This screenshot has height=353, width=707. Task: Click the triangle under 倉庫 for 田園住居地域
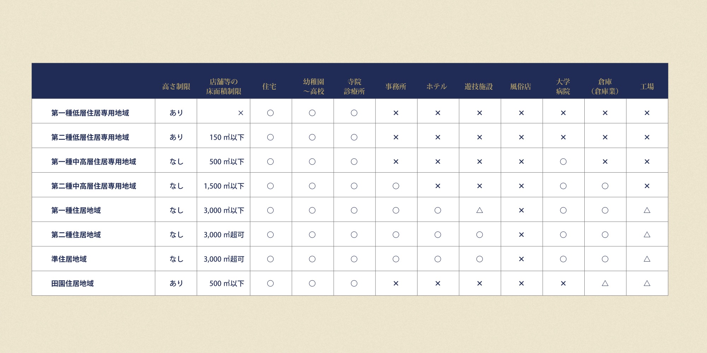click(605, 283)
